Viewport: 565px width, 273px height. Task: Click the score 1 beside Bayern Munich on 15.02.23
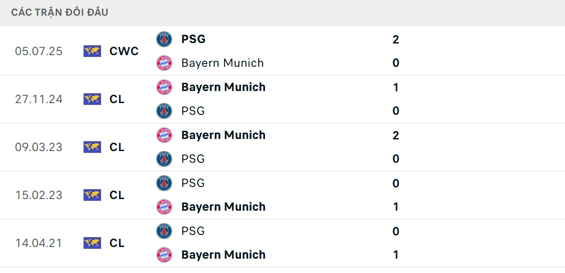[395, 207]
